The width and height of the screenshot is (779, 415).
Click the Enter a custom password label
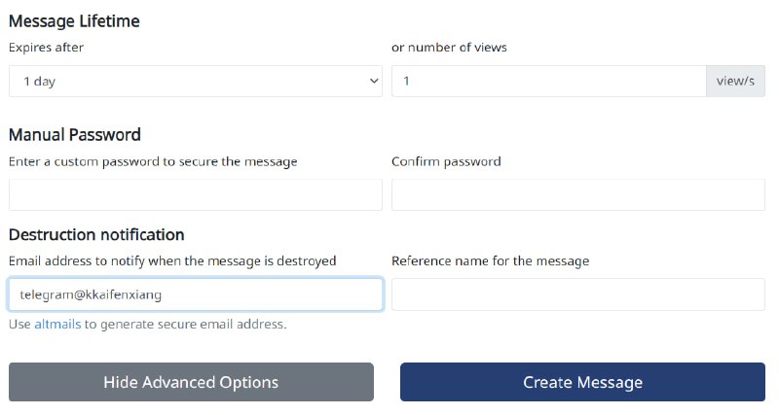[153, 161]
